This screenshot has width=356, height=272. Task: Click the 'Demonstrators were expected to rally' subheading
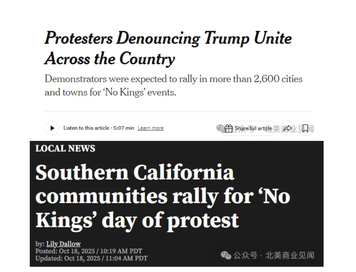pyautogui.click(x=173, y=86)
